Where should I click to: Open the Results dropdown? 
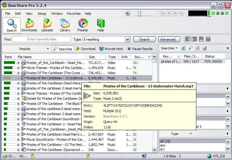click(x=48, y=49)
